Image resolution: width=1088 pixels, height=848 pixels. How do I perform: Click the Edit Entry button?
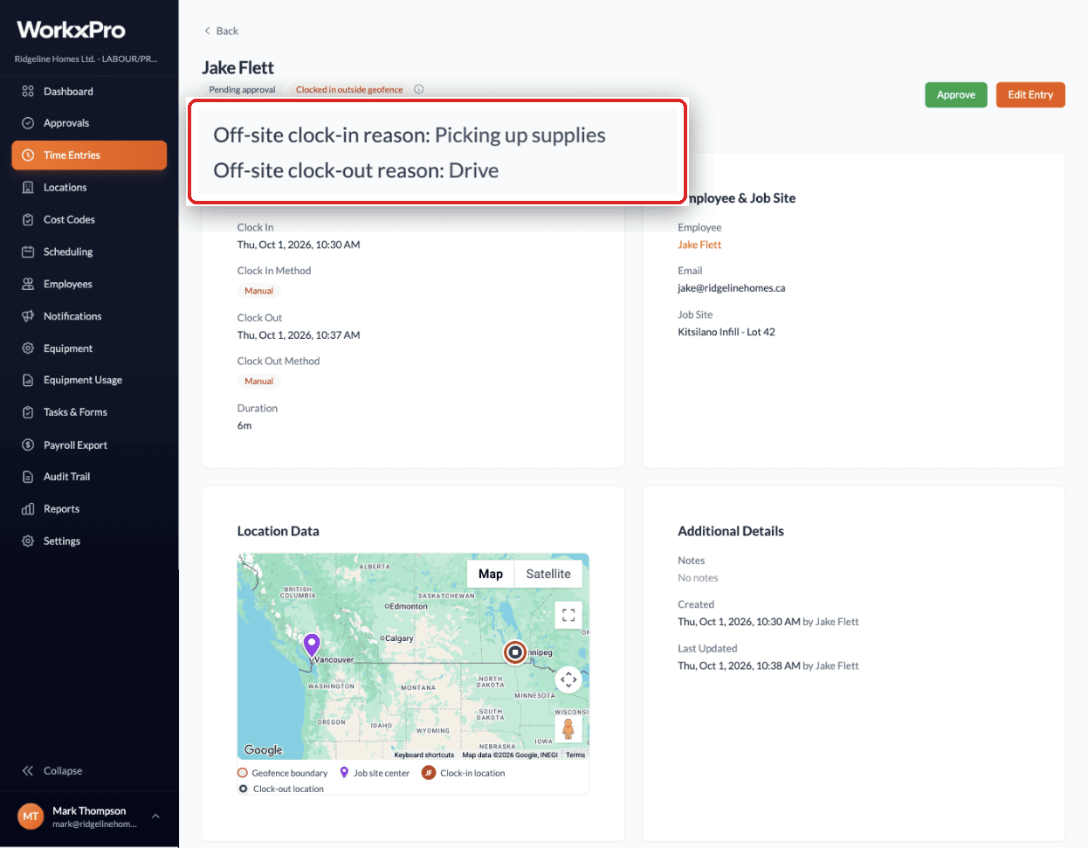coord(1030,94)
